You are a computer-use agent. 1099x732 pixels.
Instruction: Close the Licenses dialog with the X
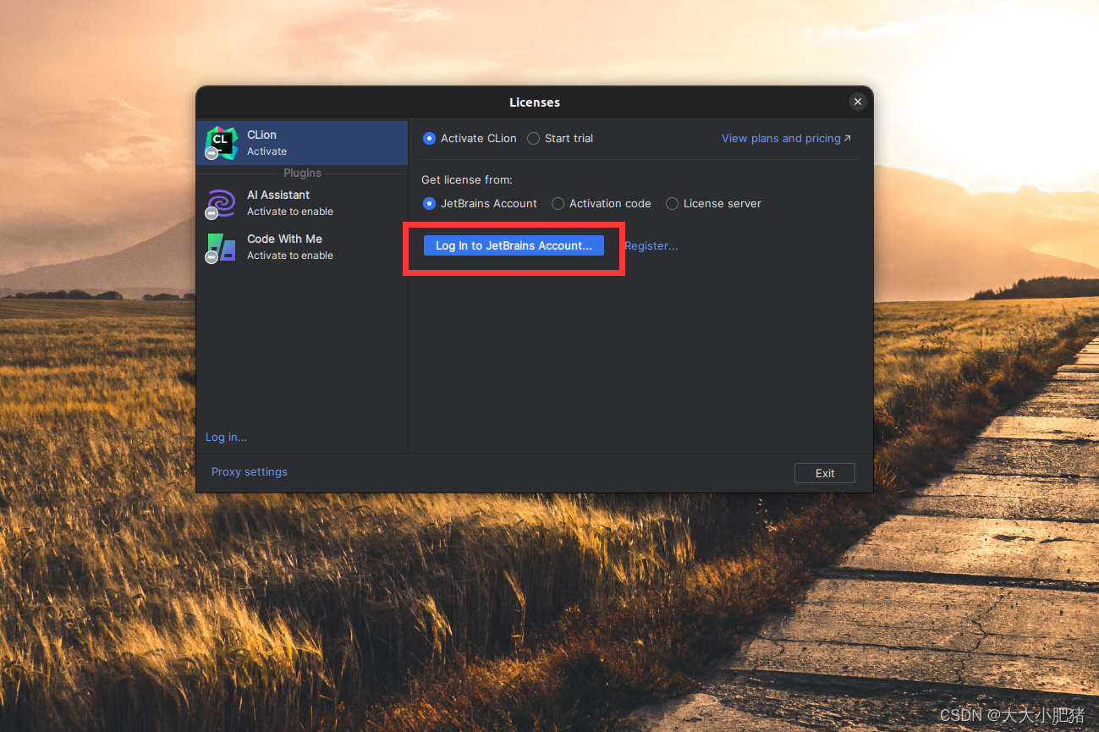click(858, 102)
